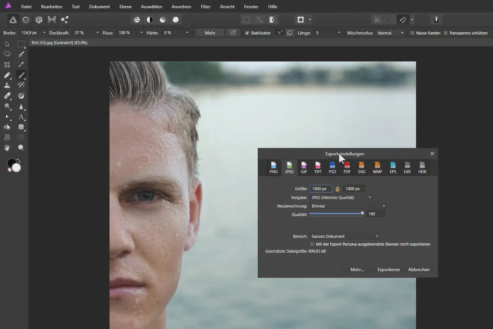The height and width of the screenshot is (329, 493).
Task: Switch to the PNG export tab
Action: click(x=274, y=168)
